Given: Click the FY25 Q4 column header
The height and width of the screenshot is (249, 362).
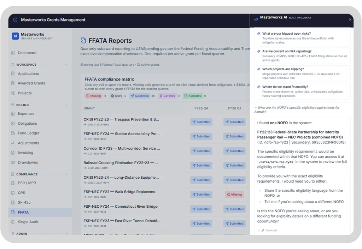Looking at the screenshot, I should pyautogui.click(x=201, y=108).
